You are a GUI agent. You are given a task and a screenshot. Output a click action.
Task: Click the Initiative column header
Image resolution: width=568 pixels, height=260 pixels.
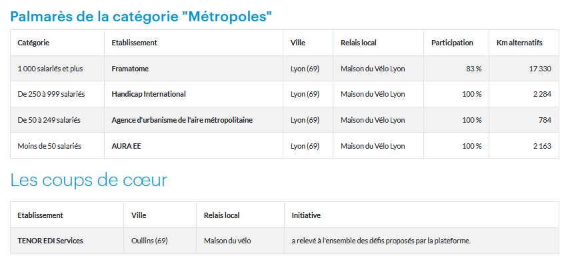[x=306, y=215]
